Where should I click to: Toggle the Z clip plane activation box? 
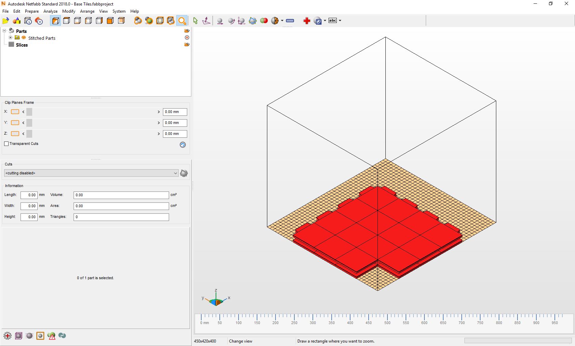coord(15,134)
